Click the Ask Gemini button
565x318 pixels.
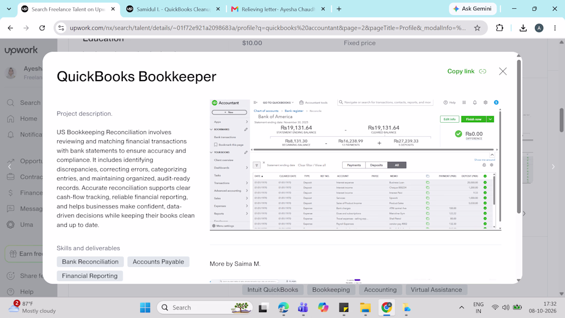click(473, 9)
